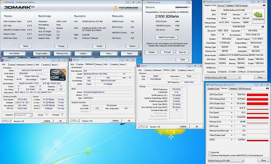The image size is (271, 164).
Task: Click the GPU Temperature red sensor graph
Action: (x=257, y=108)
